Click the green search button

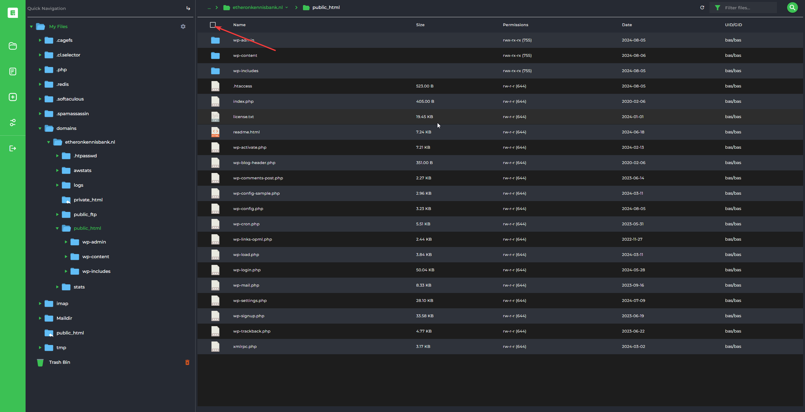(792, 7)
